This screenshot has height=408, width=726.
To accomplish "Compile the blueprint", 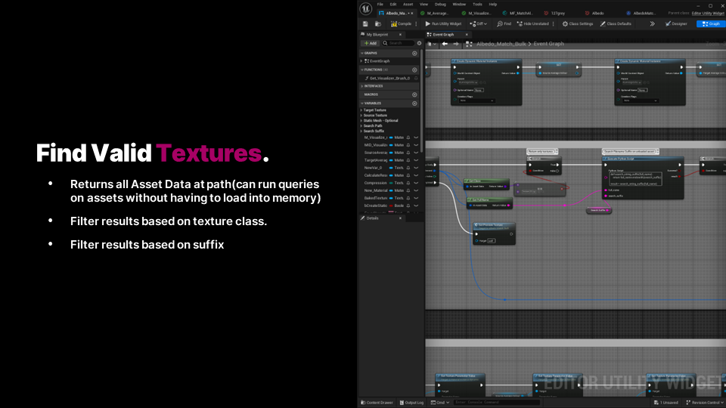I will pos(401,23).
